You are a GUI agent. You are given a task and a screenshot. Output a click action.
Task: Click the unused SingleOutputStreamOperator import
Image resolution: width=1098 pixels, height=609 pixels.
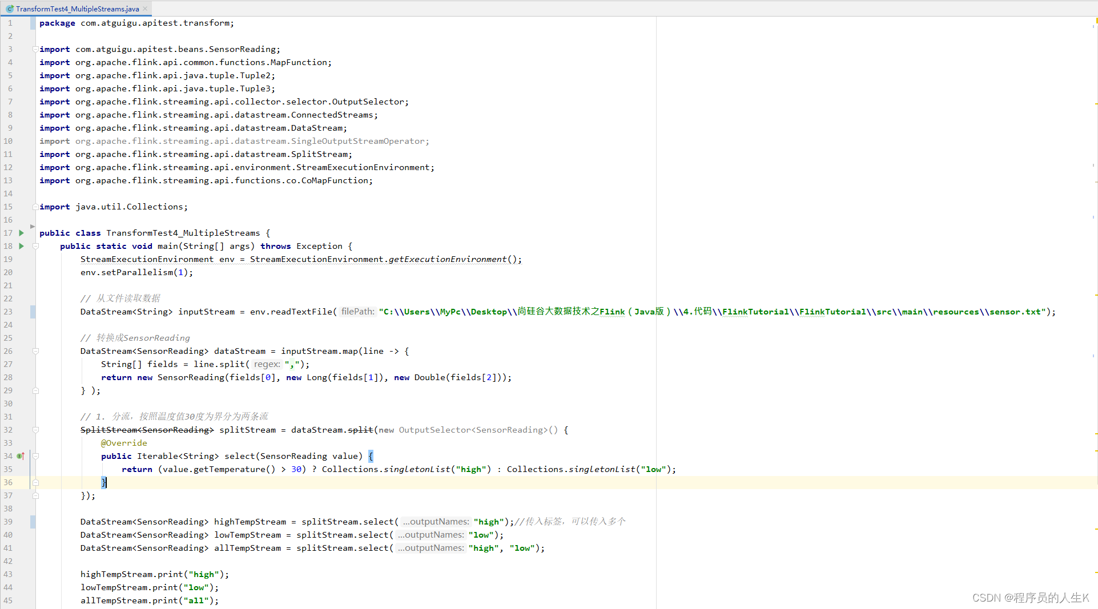(x=357, y=141)
